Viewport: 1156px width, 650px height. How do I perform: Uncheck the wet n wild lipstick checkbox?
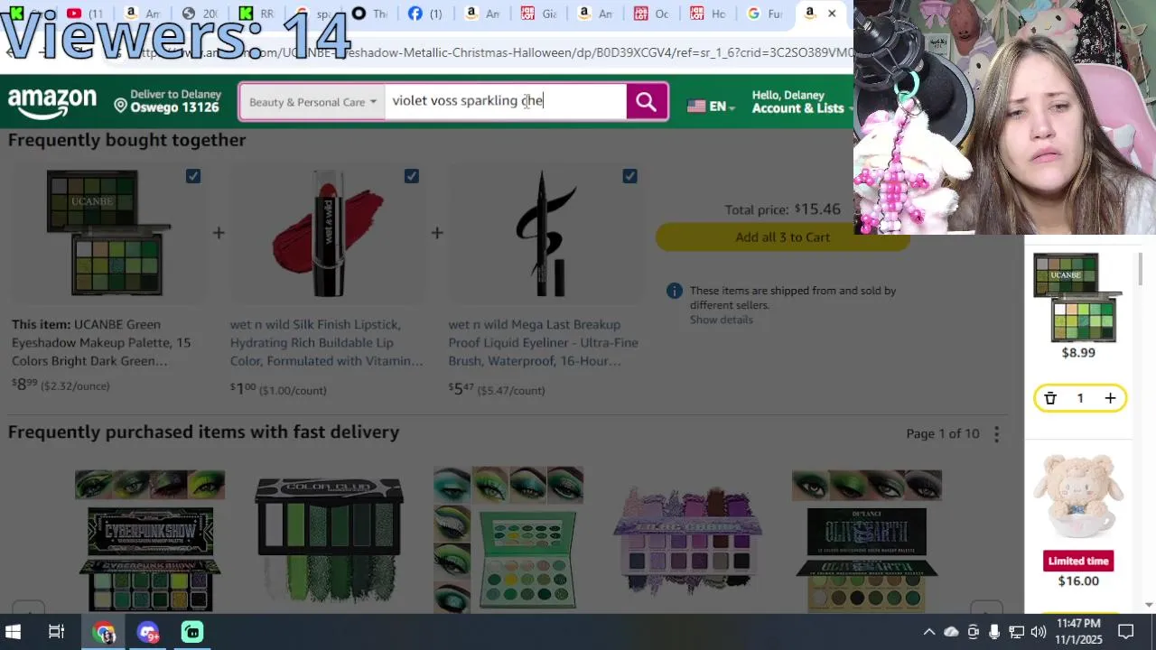click(x=412, y=176)
